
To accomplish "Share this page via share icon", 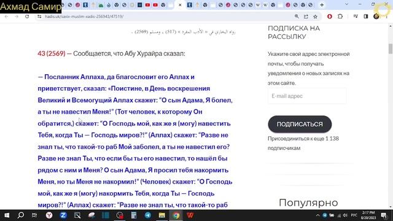I will click(306, 17).
